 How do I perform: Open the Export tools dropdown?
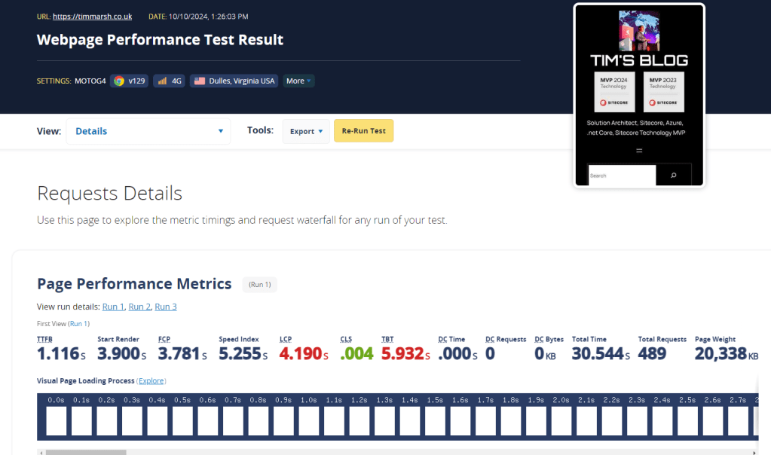click(x=306, y=131)
